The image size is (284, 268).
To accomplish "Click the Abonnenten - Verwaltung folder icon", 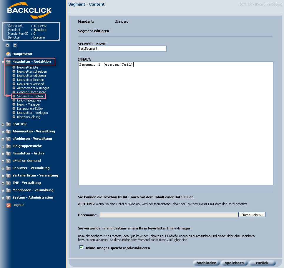I will (8, 131).
